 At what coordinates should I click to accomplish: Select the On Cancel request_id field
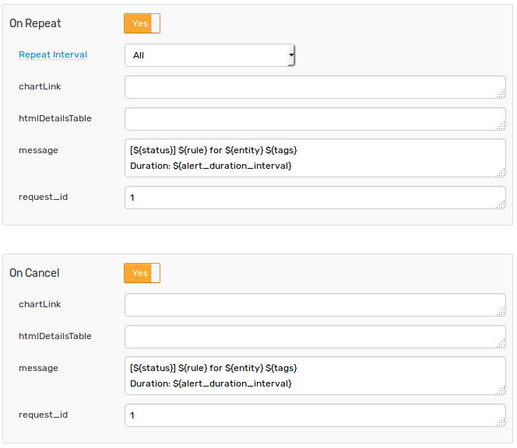pos(315,415)
